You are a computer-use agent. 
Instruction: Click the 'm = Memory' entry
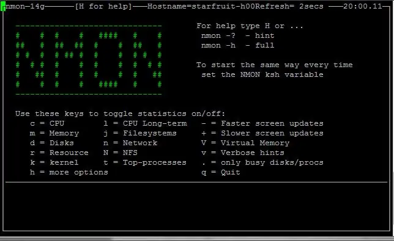coord(54,133)
